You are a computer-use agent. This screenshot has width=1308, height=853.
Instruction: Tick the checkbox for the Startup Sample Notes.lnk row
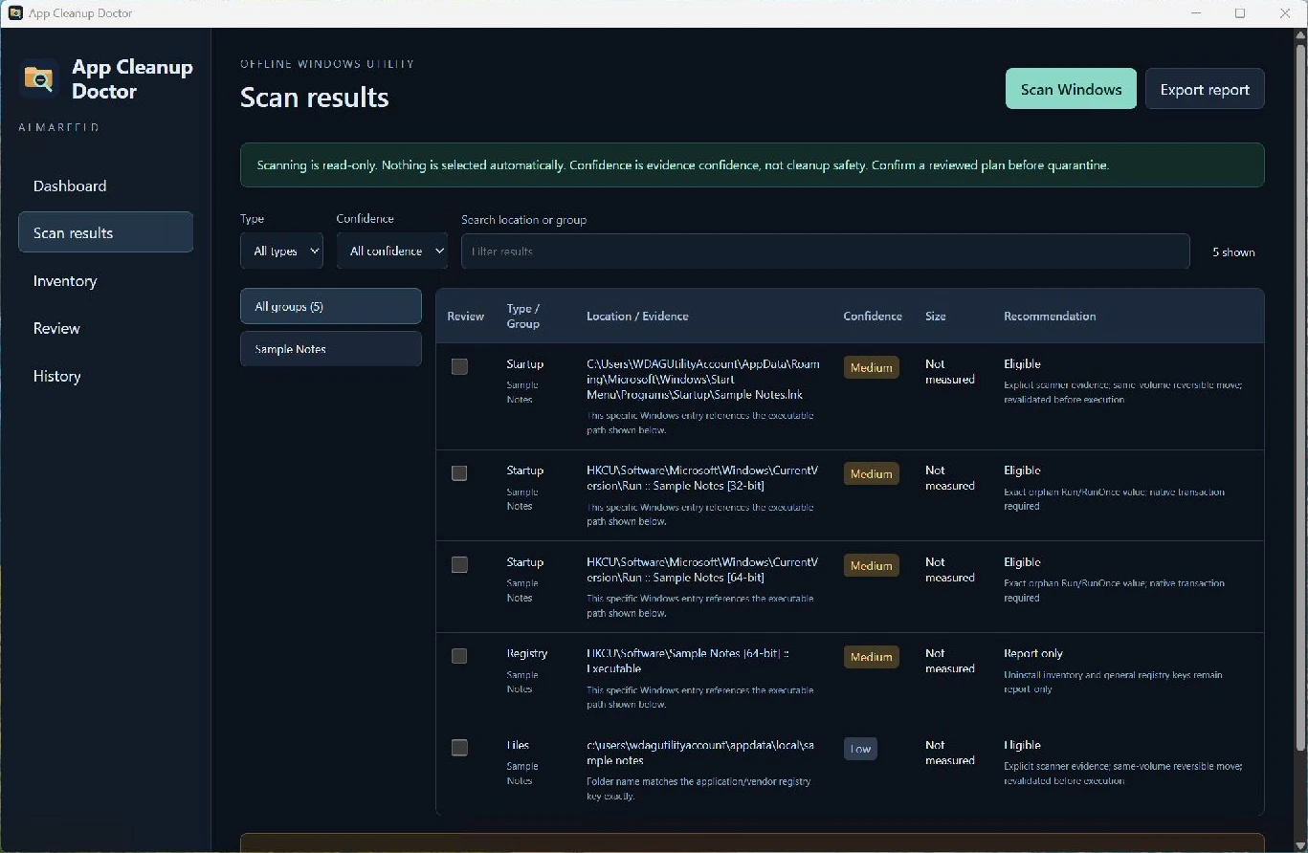click(x=459, y=366)
